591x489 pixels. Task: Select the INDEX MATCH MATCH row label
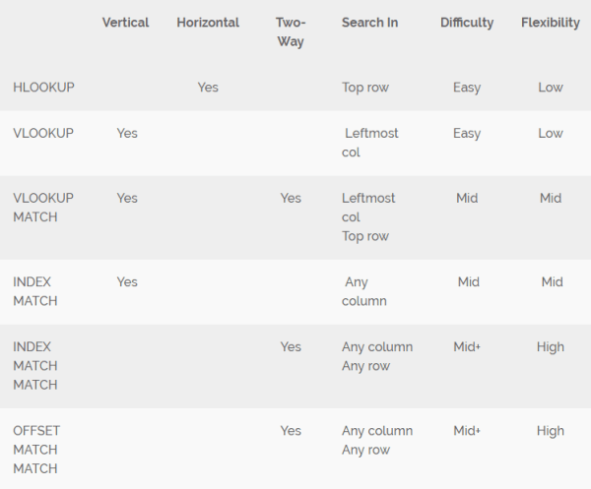pos(35,365)
